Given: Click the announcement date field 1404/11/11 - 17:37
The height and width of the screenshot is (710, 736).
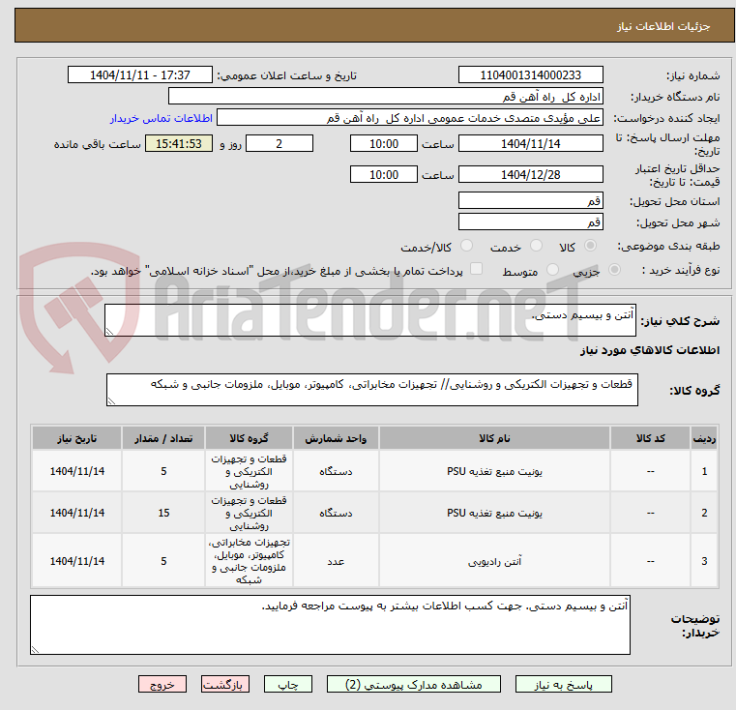Looking at the screenshot, I should pos(140,74).
